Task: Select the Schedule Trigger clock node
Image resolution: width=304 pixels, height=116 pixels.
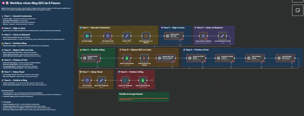Action: 87,36
